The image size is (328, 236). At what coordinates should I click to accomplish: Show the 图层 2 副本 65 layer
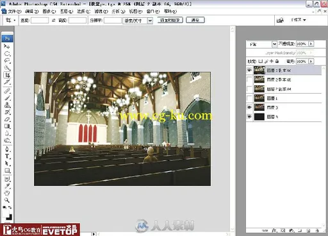(249, 80)
